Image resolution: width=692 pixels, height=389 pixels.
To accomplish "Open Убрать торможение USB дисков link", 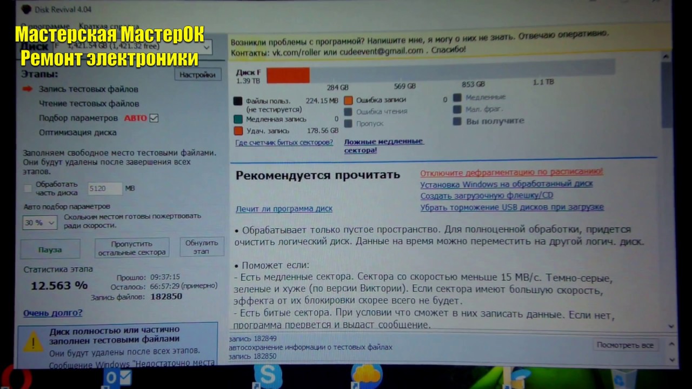I will click(x=512, y=207).
